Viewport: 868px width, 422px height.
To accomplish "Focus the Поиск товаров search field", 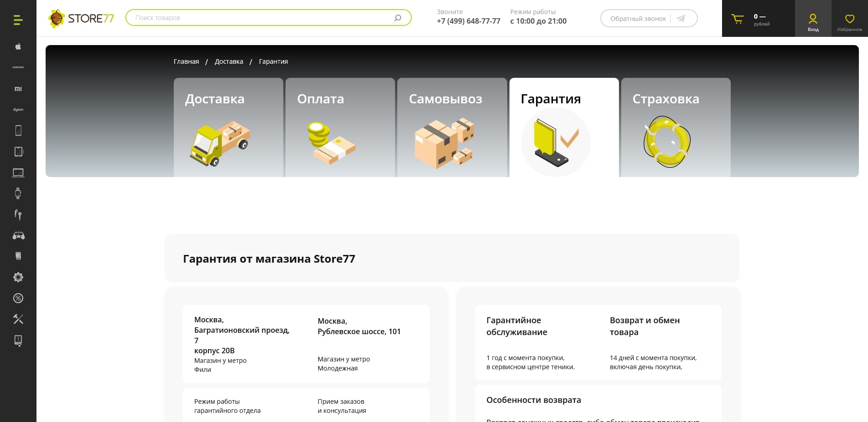I will pyautogui.click(x=260, y=18).
